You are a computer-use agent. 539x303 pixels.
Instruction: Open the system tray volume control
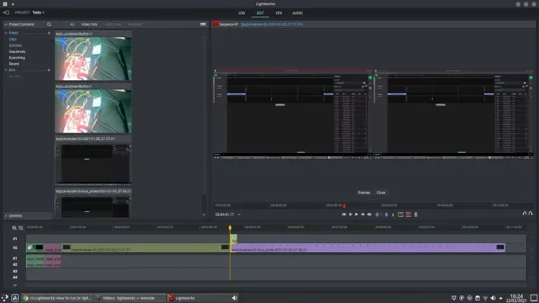click(x=493, y=298)
